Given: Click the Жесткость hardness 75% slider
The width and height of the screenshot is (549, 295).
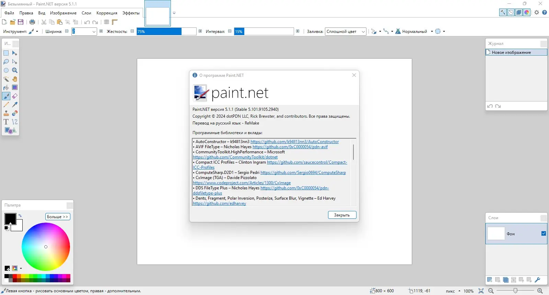Looking at the screenshot, I should pyautogui.click(x=166, y=32).
